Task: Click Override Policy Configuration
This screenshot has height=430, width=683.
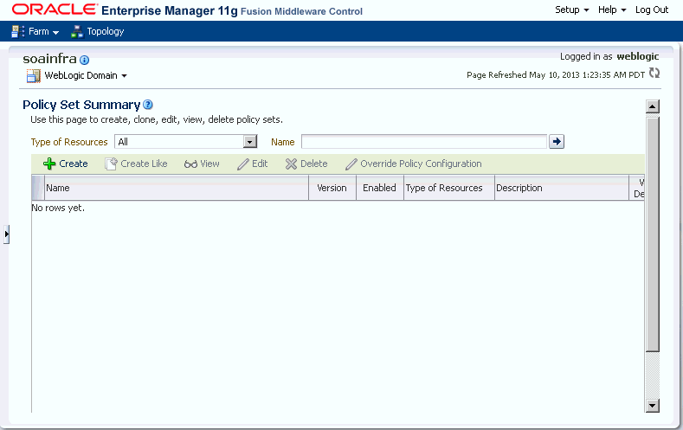Action: 414,164
